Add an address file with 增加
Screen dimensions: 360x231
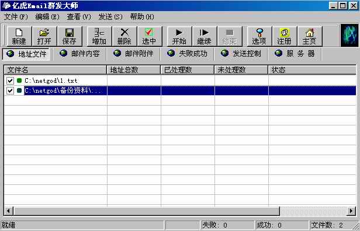click(x=99, y=36)
